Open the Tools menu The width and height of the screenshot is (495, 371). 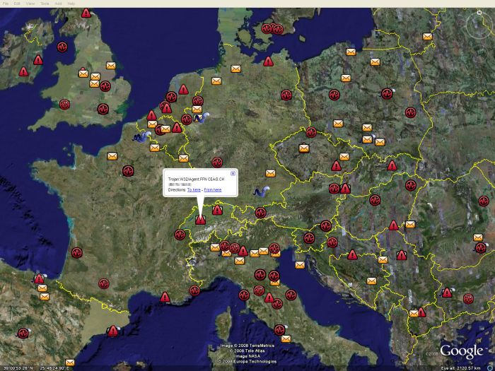45,4
